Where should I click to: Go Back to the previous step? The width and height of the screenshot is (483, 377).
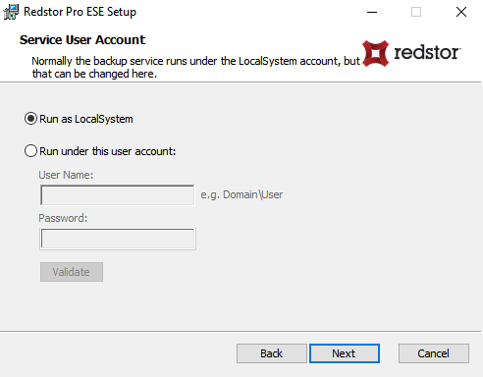coord(272,353)
